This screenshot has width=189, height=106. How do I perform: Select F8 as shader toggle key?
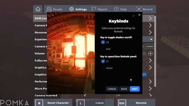click(103, 42)
